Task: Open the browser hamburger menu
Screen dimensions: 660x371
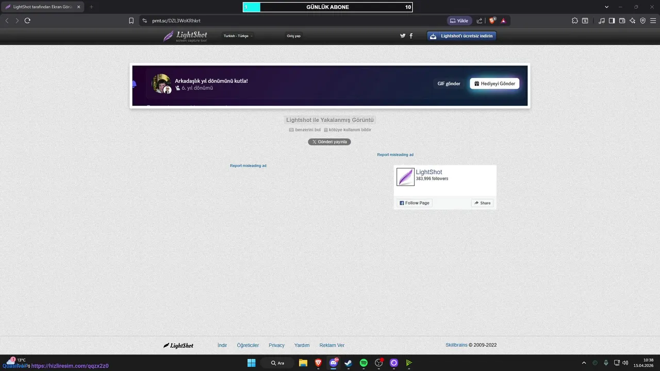Action: pyautogui.click(x=653, y=21)
